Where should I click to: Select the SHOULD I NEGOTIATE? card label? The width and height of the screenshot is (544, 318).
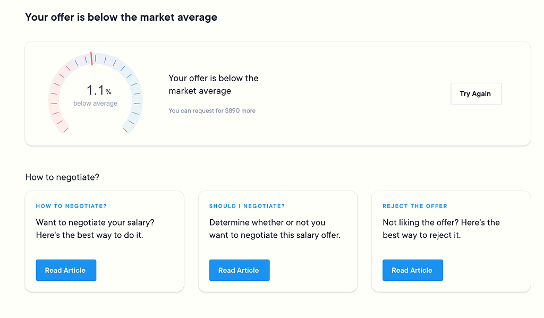pos(246,206)
